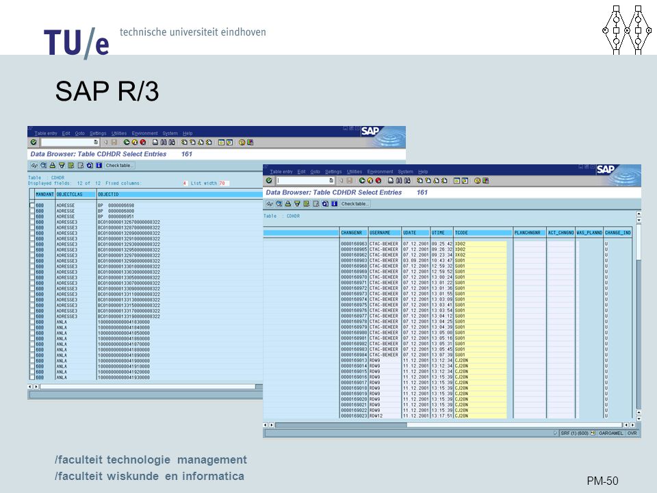657x493 pixels.
Task: Click PLANCHNGNR column header in front window
Action: [530, 233]
